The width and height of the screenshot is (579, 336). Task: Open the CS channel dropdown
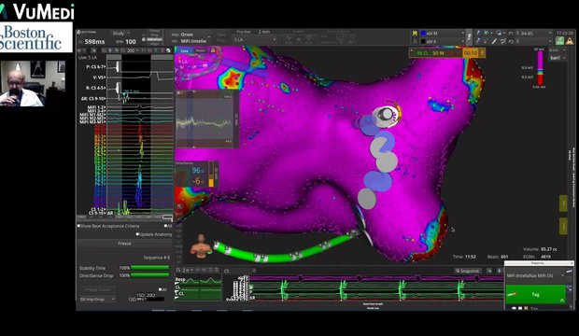tap(240, 271)
